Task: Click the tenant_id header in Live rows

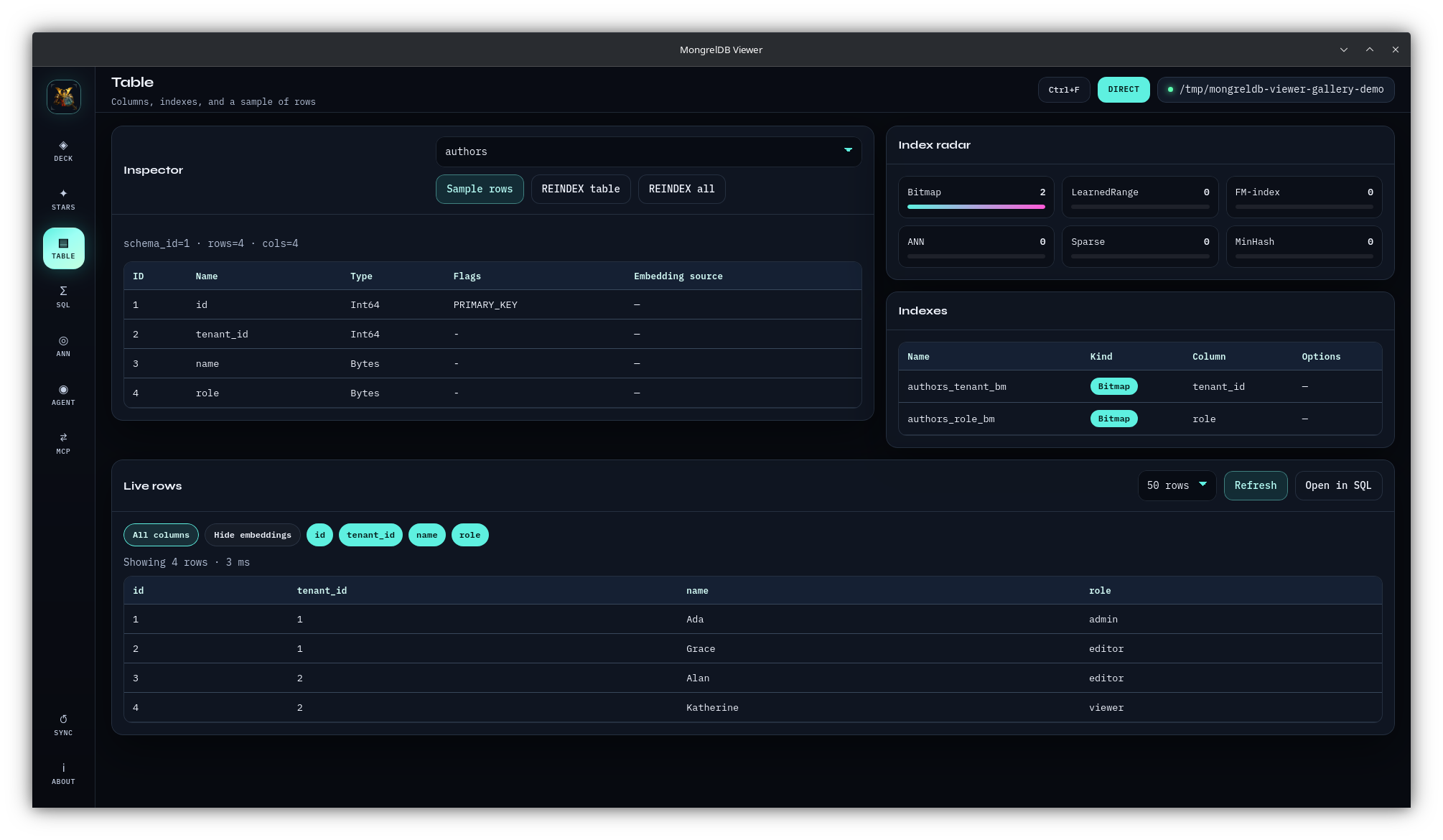Action: pos(322,591)
